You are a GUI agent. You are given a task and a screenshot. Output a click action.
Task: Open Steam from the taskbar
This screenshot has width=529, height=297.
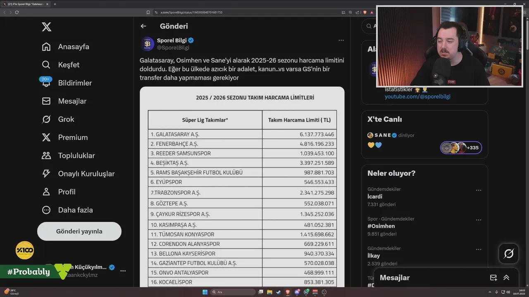(279, 292)
